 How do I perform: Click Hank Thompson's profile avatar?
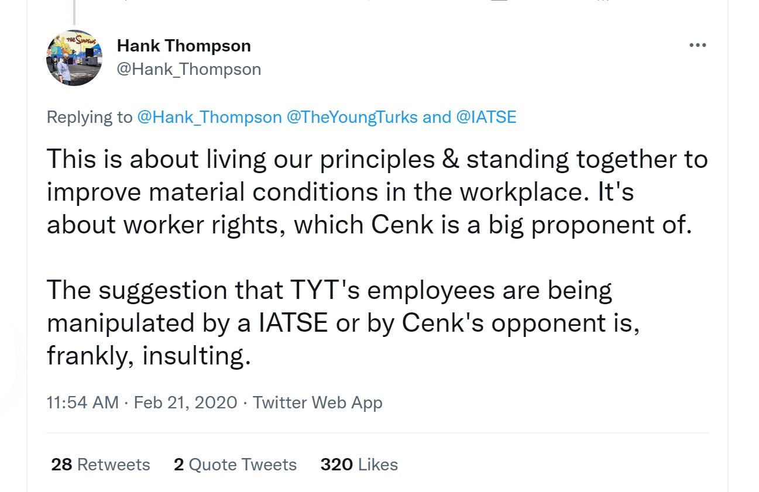click(74, 58)
